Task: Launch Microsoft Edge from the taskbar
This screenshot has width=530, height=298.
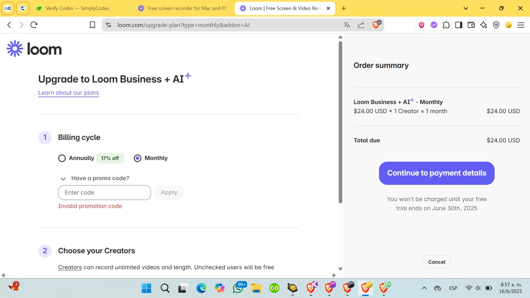Action: pyautogui.click(x=201, y=288)
